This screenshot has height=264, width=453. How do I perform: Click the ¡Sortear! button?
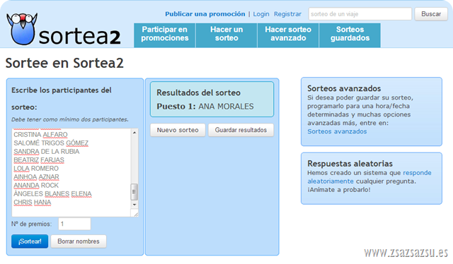coord(30,241)
